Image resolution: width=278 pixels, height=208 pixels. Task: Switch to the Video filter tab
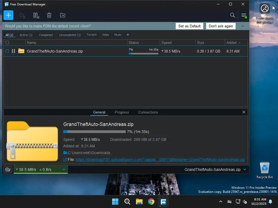click(x=105, y=35)
